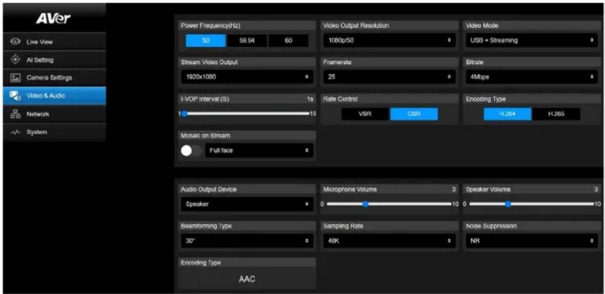Click the Rate Control label
Screen dimensions: 605x294
[341, 99]
